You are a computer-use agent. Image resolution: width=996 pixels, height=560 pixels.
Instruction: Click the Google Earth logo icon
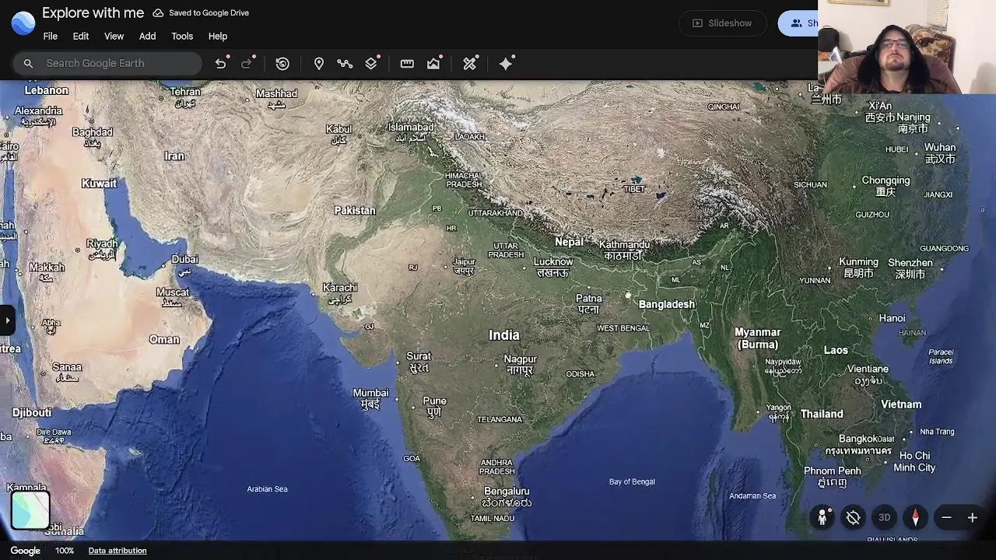[x=23, y=23]
